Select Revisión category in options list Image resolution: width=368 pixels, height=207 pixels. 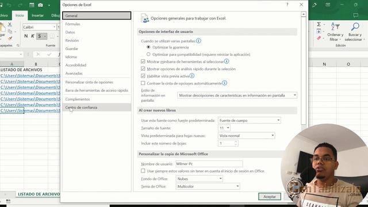pyautogui.click(x=97, y=40)
